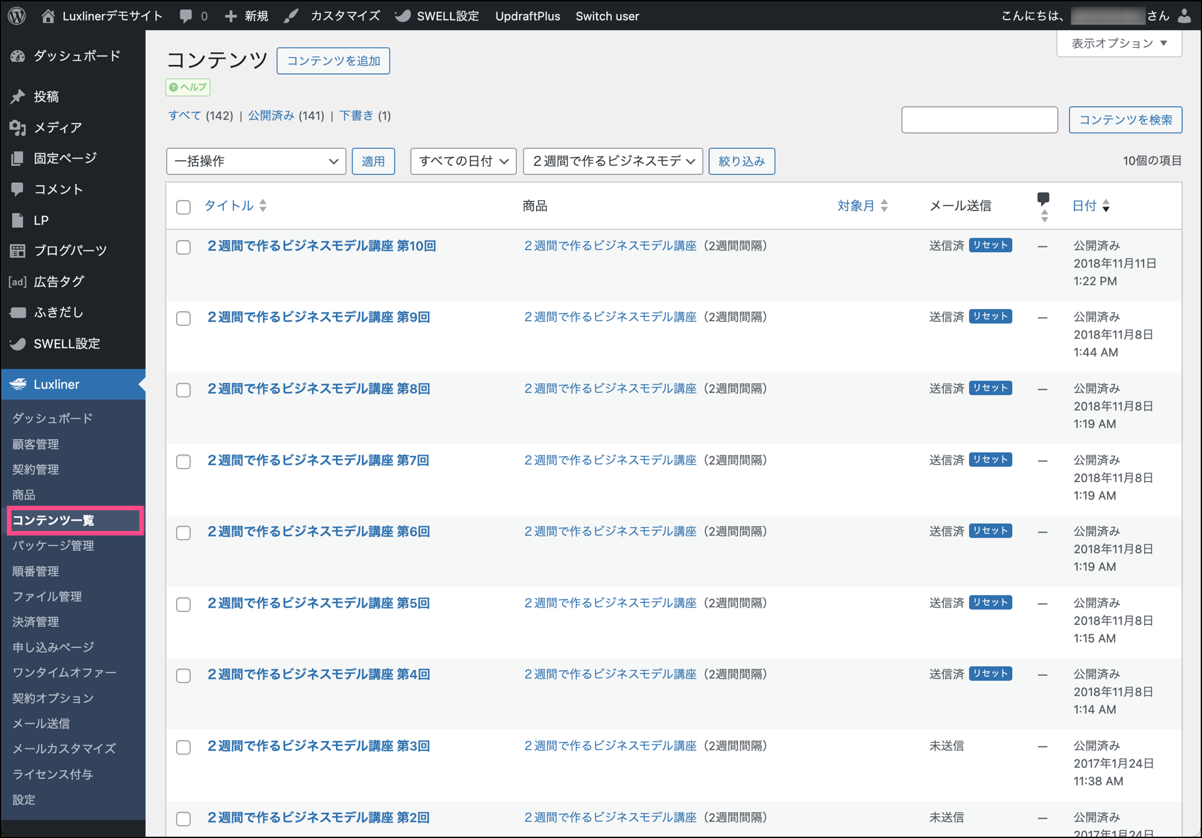Click the Dashboard gauge icon in sidebar
Viewport: 1202px width, 838px height.
point(18,56)
